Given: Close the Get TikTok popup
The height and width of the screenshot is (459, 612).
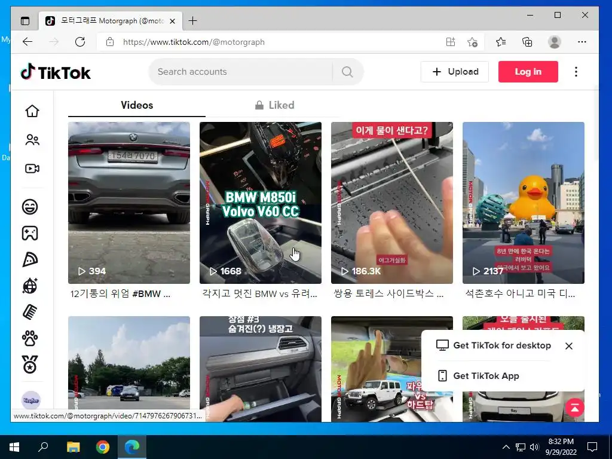Looking at the screenshot, I should [x=569, y=346].
